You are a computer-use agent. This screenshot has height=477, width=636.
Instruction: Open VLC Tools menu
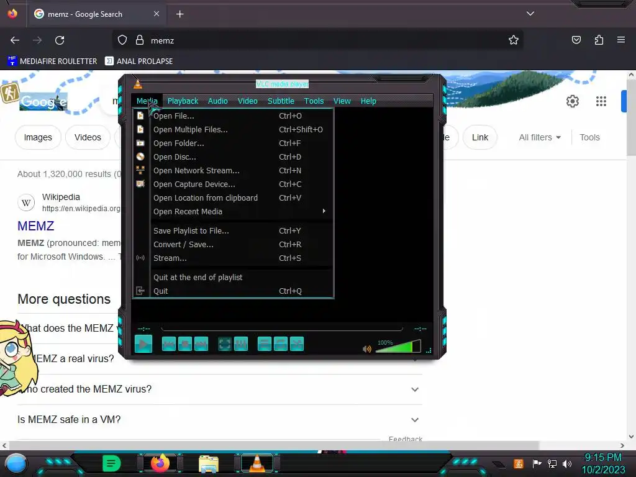tap(314, 101)
